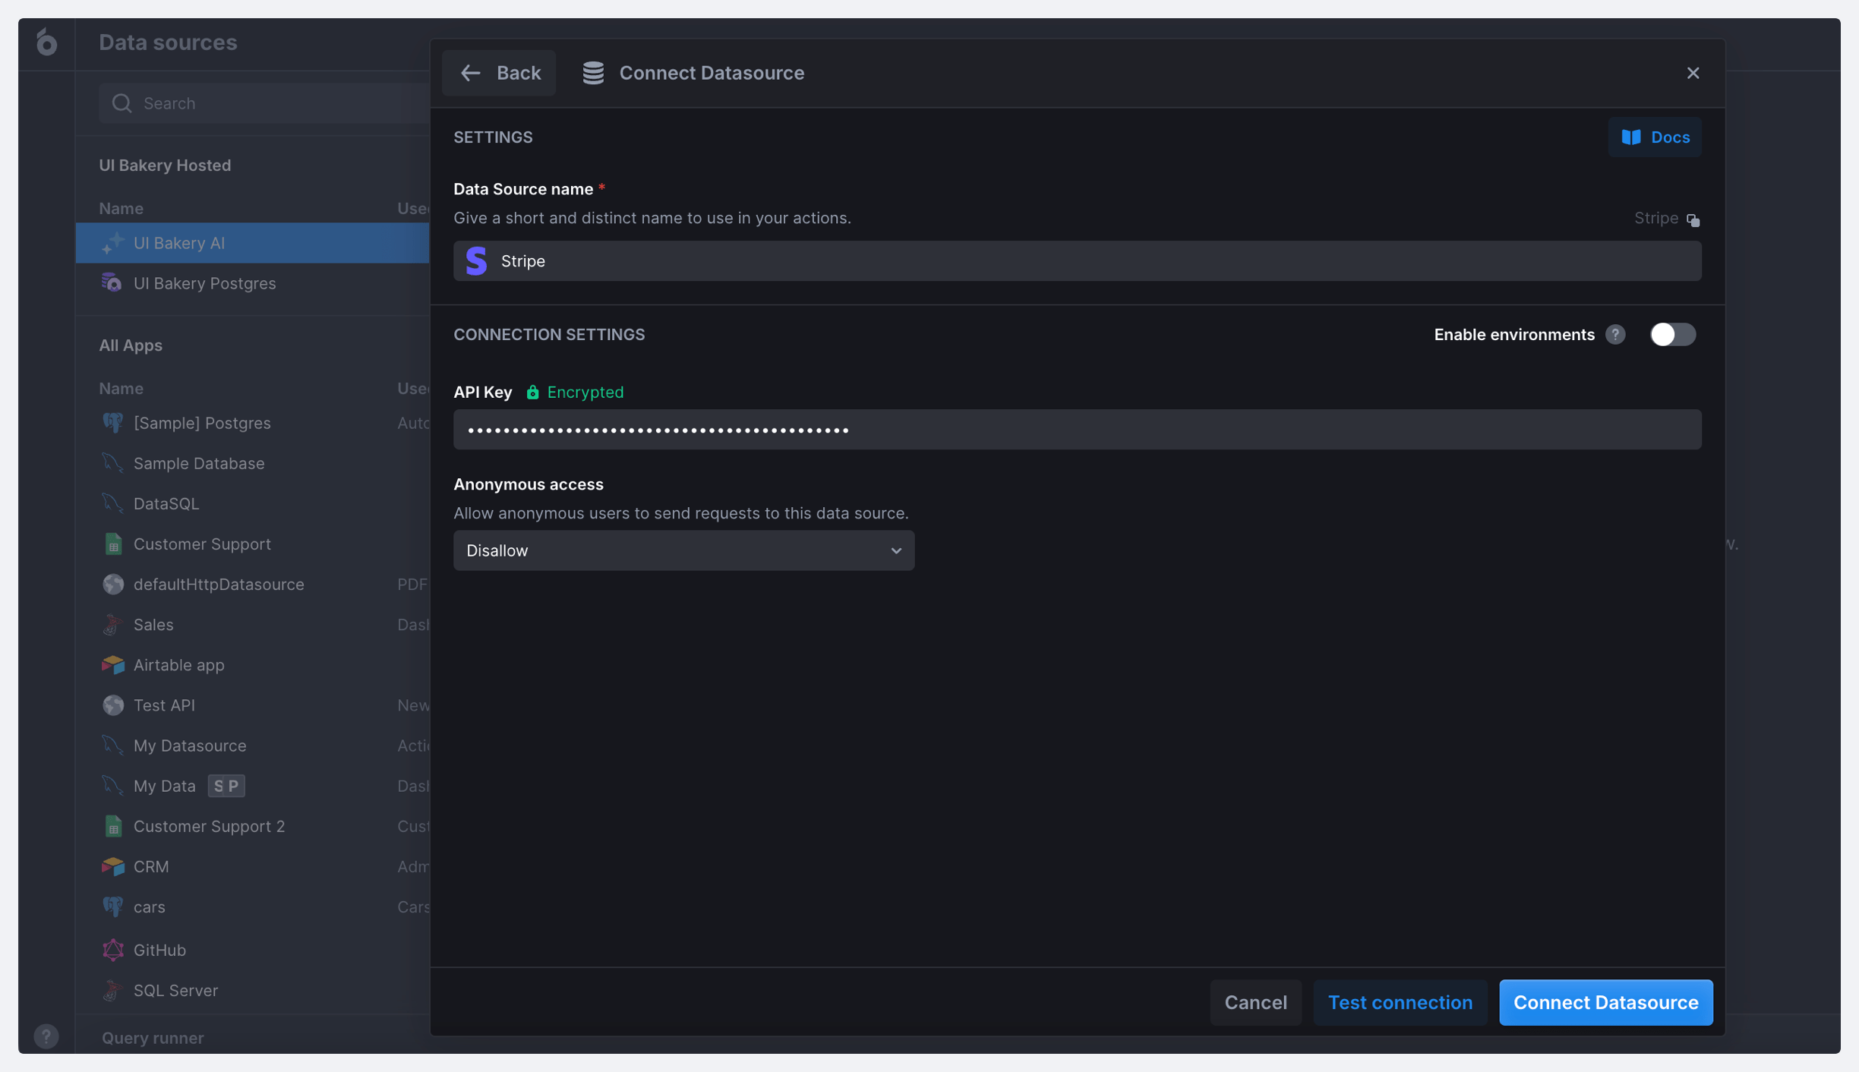This screenshot has height=1072, width=1859.
Task: Click the Airtable app icon
Action: [x=113, y=665]
